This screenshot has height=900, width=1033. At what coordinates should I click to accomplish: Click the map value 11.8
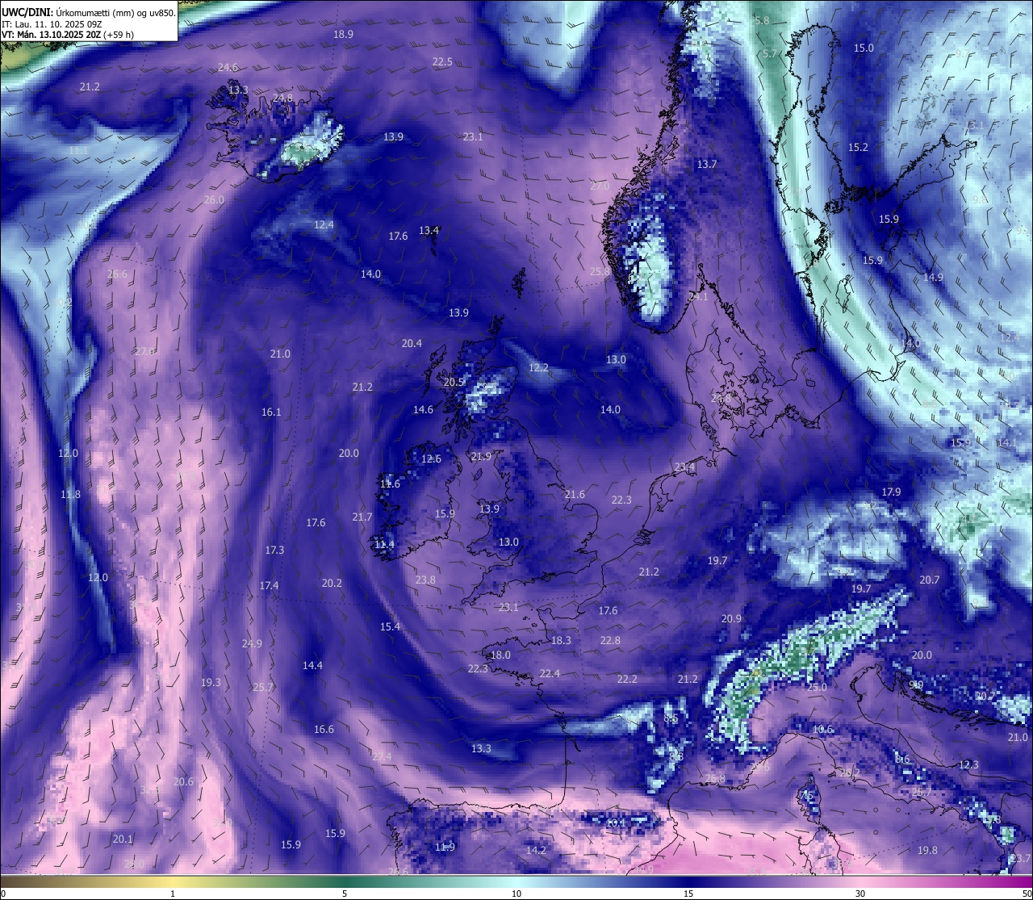coord(70,494)
